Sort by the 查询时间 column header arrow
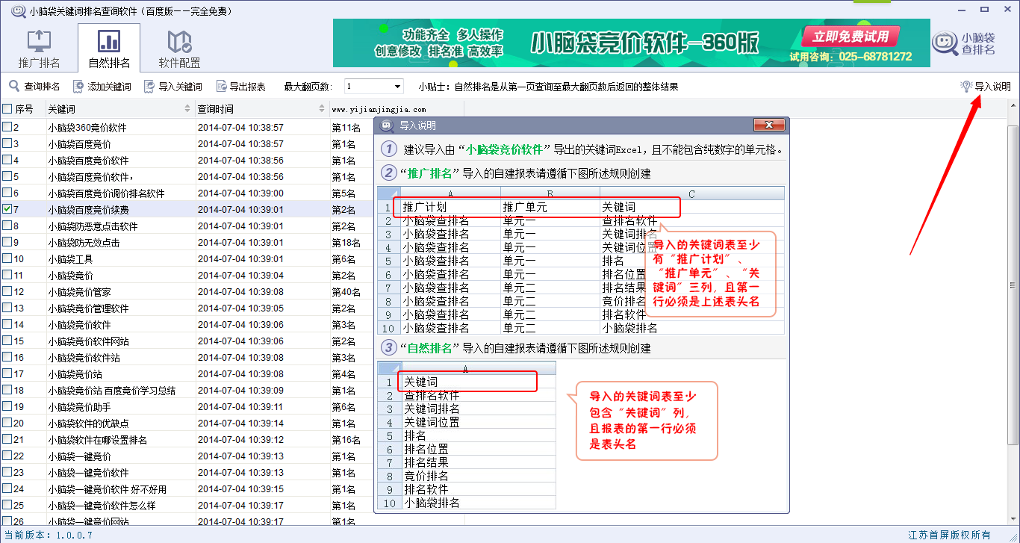This screenshot has width=1020, height=543. click(322, 109)
